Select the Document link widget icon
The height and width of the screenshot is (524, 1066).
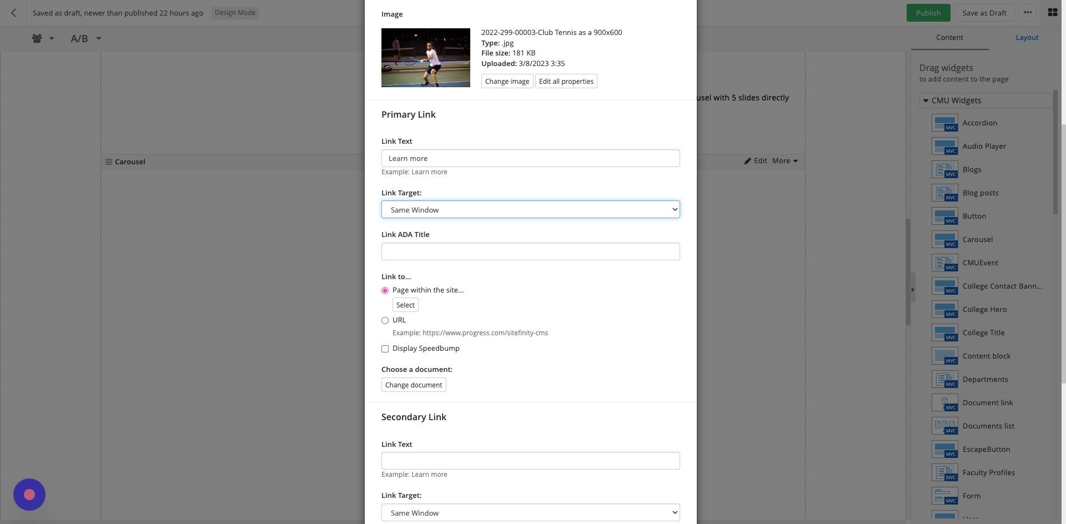tap(944, 403)
